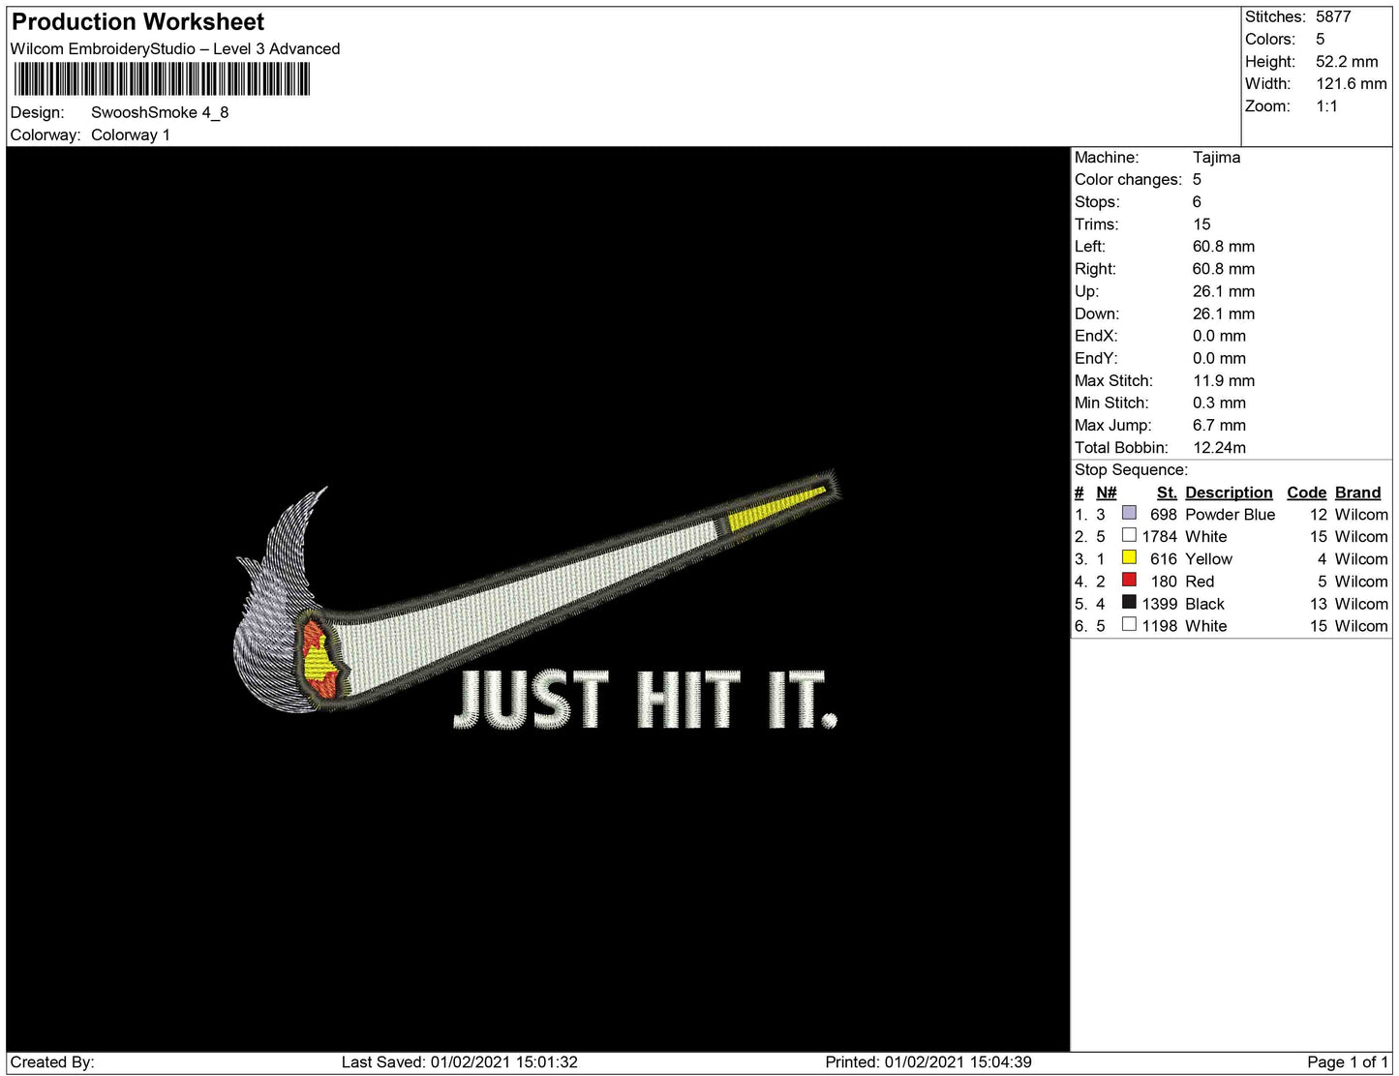Click the Height value '52.2 mm'

tap(1347, 61)
